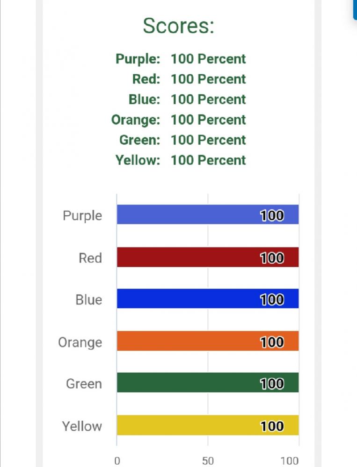This screenshot has width=357, height=467.
Task: Click the "Blue: 100 Percent" score line
Action: pyautogui.click(x=187, y=99)
